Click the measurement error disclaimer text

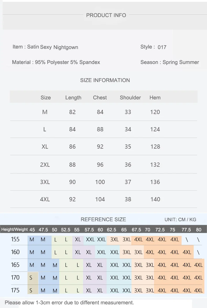(69, 302)
